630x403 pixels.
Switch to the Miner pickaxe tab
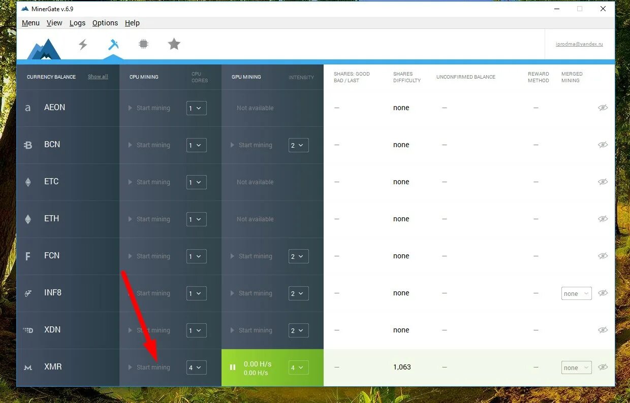pyautogui.click(x=113, y=45)
